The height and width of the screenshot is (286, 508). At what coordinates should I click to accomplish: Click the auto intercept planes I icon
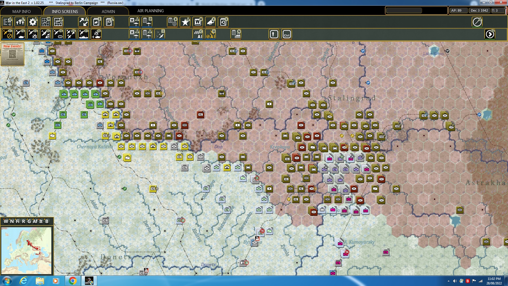(x=160, y=34)
